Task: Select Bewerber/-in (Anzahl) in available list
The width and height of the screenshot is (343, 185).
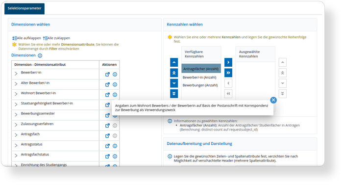Action: coord(199,78)
